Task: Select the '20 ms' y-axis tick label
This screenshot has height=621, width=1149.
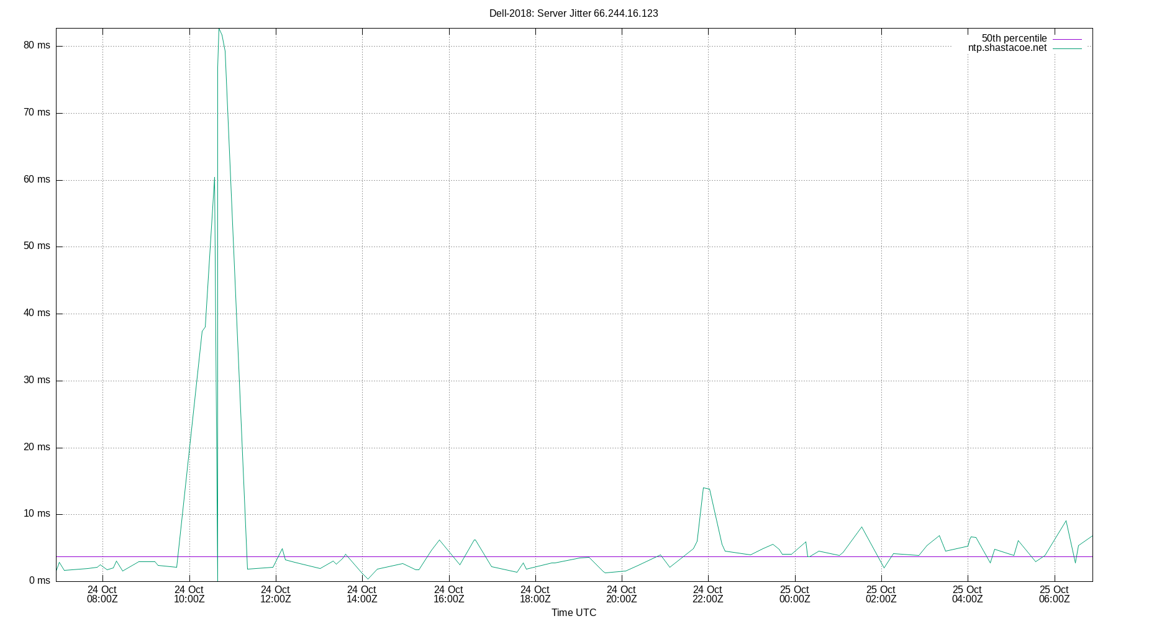Action: click(37, 447)
